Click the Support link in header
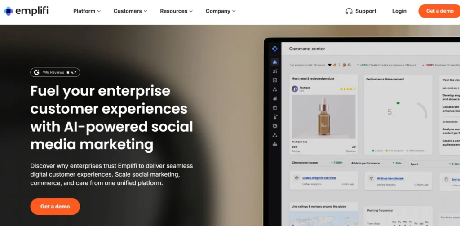460x226 pixels. 361,11
